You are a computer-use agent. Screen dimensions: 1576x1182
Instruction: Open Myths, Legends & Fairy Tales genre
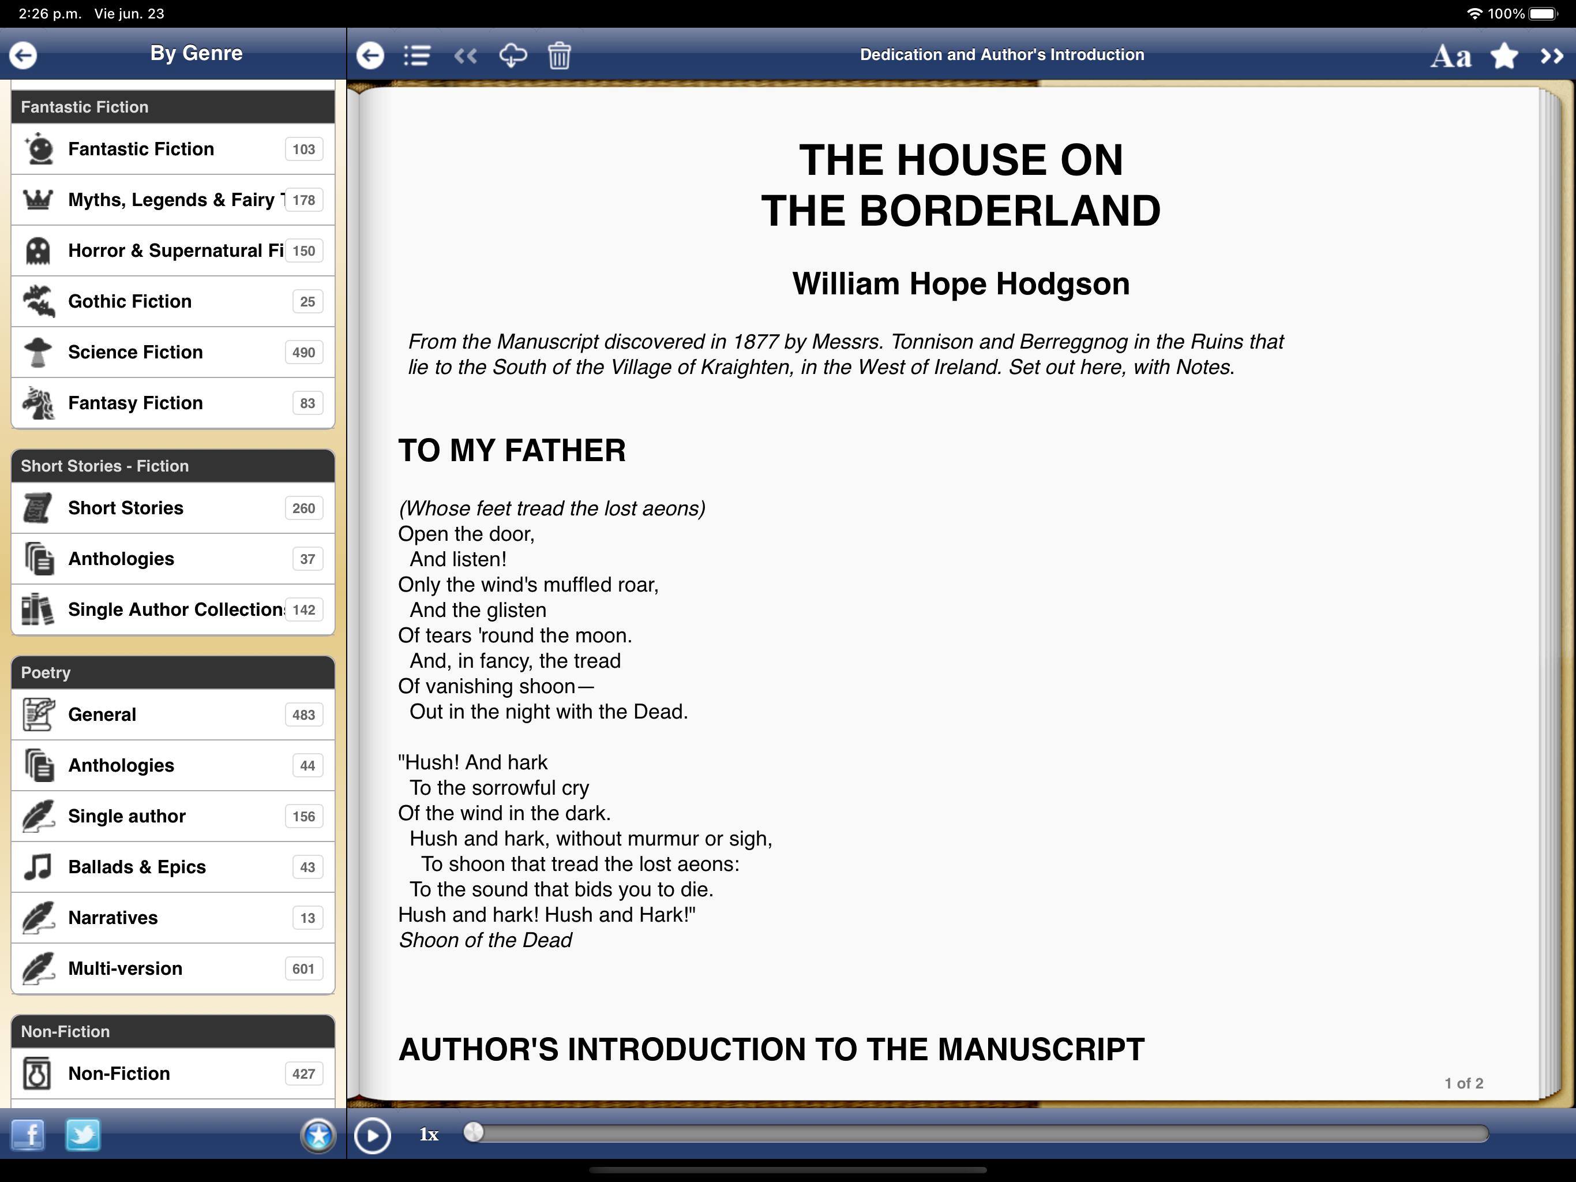point(173,200)
